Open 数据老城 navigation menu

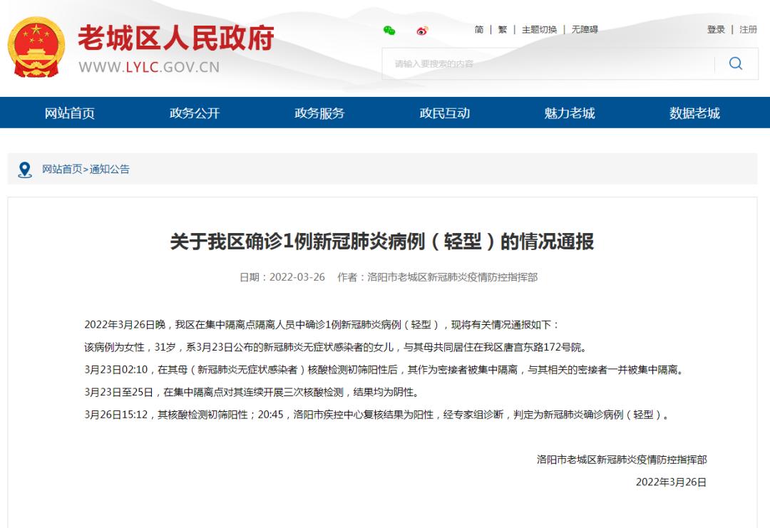[x=695, y=113]
